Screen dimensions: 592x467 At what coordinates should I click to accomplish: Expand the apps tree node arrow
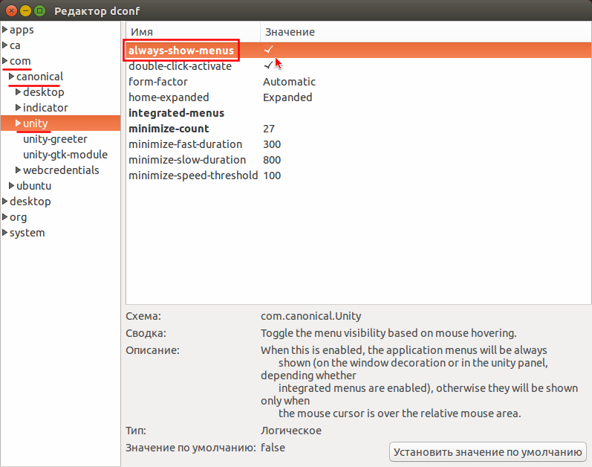pos(5,29)
